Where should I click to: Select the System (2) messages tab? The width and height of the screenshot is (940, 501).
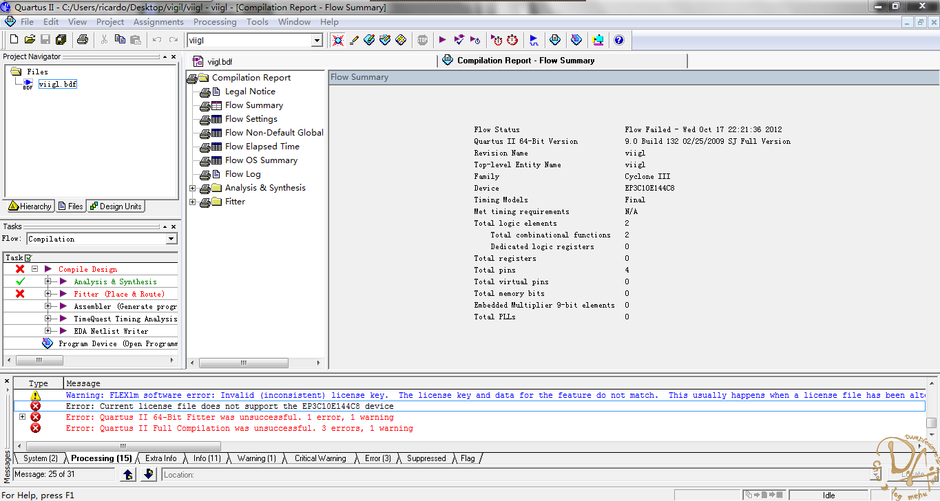tap(41, 458)
